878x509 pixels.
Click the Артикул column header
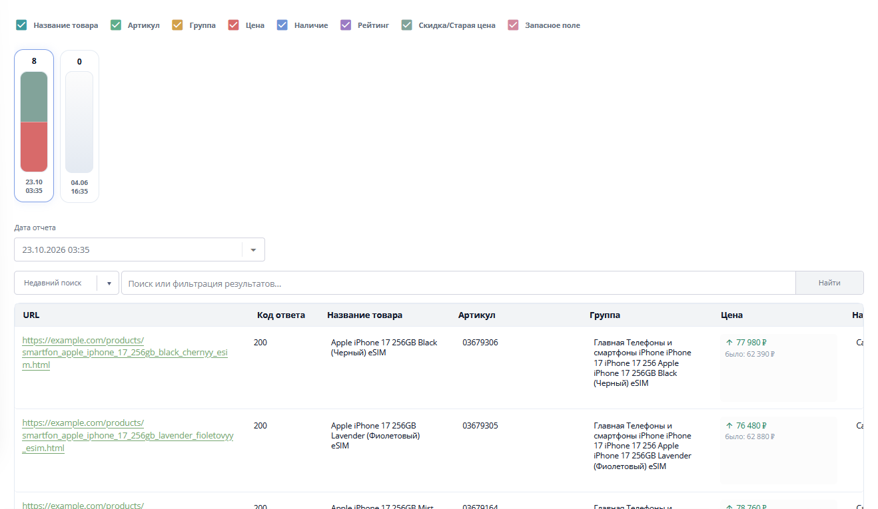(477, 315)
